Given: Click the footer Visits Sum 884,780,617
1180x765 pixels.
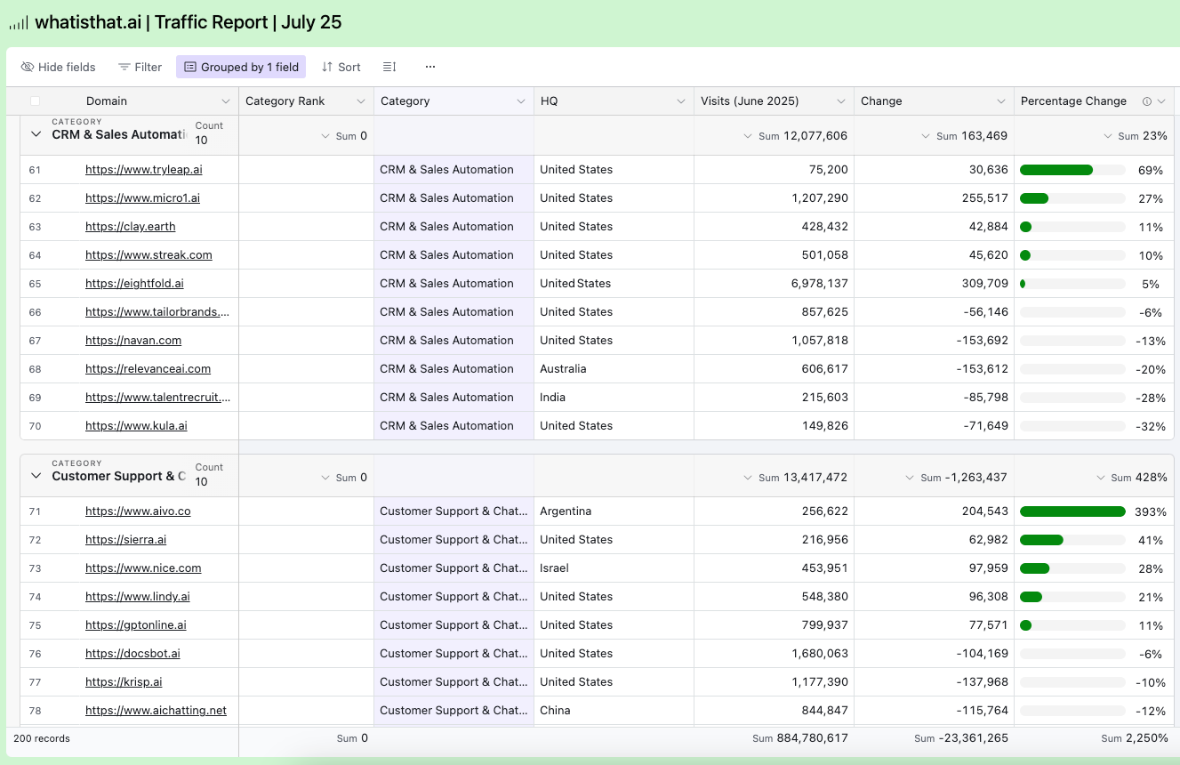Looking at the screenshot, I should pyautogui.click(x=799, y=738).
